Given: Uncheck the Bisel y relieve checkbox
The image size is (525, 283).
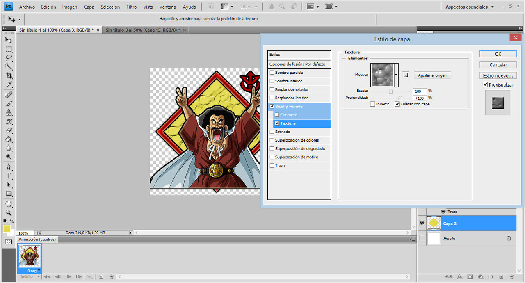Looking at the screenshot, I should click(272, 107).
